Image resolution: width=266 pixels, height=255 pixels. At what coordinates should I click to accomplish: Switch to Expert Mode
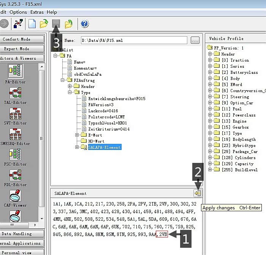(x=17, y=49)
